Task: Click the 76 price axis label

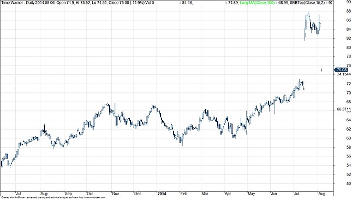Action: (348, 66)
